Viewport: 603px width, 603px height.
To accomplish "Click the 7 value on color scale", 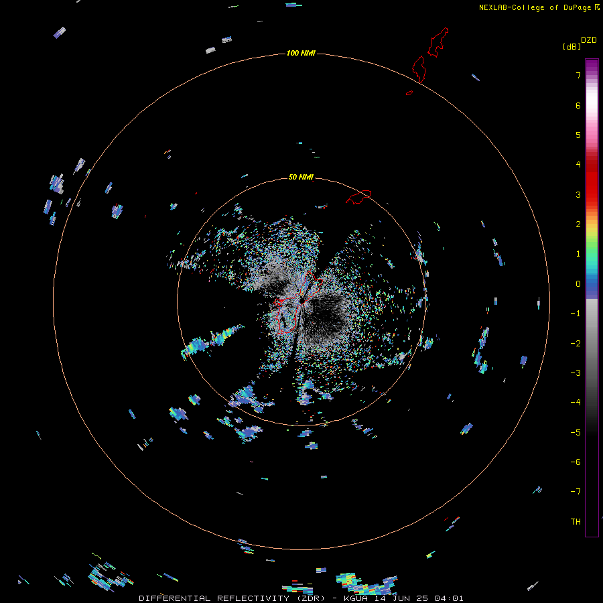I will tap(578, 75).
